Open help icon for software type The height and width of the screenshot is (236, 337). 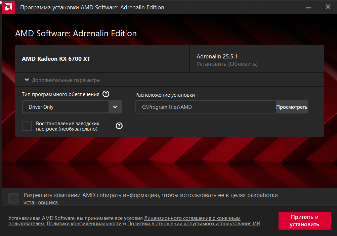click(x=106, y=94)
